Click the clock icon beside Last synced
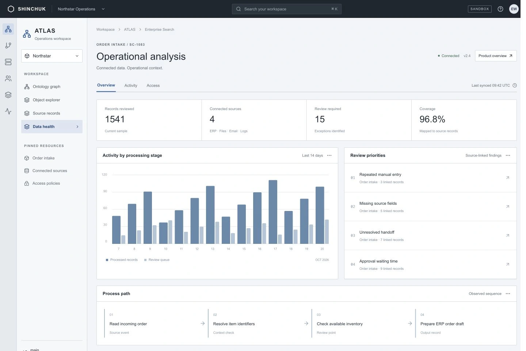 [515, 86]
